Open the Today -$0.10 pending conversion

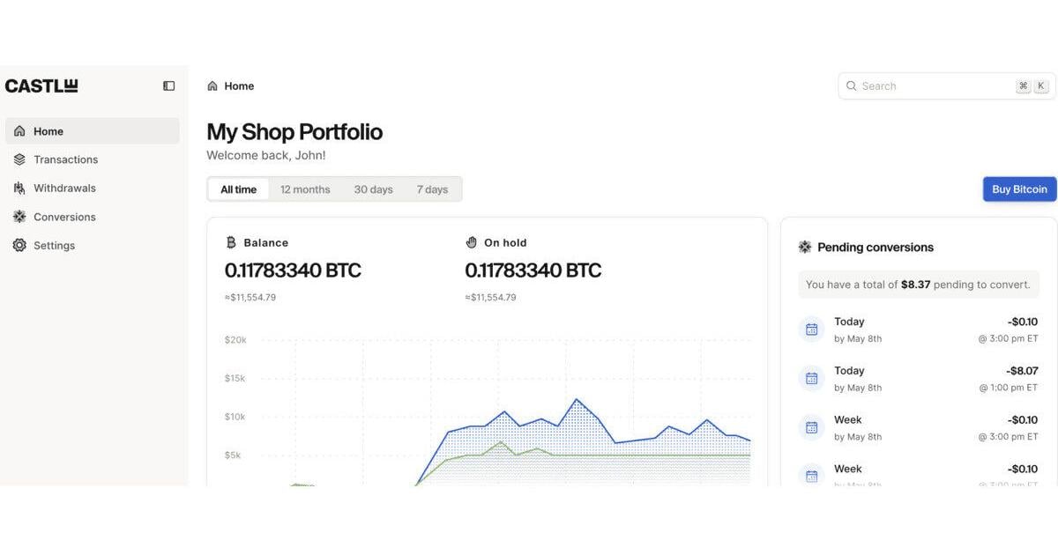pyautogui.click(x=919, y=329)
